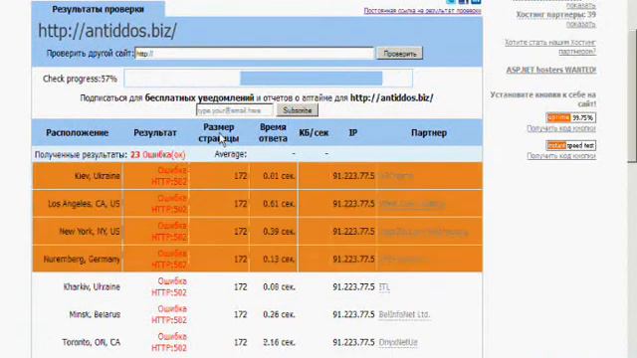This screenshot has height=358, width=637.
Task: Open the BelInfoNet Ltd. partner link
Action: point(404,314)
